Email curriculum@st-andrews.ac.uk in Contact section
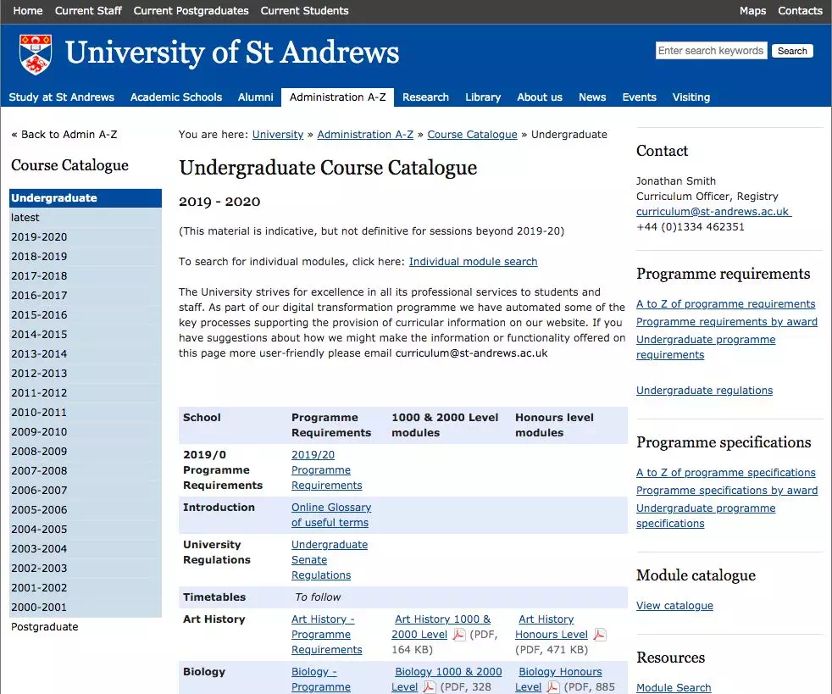This screenshot has height=694, width=832. coord(713,211)
